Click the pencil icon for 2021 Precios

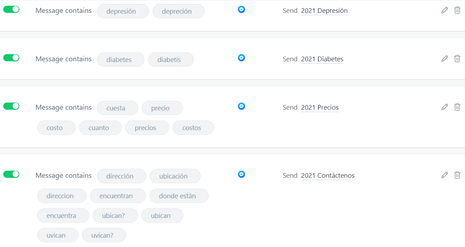click(x=445, y=107)
